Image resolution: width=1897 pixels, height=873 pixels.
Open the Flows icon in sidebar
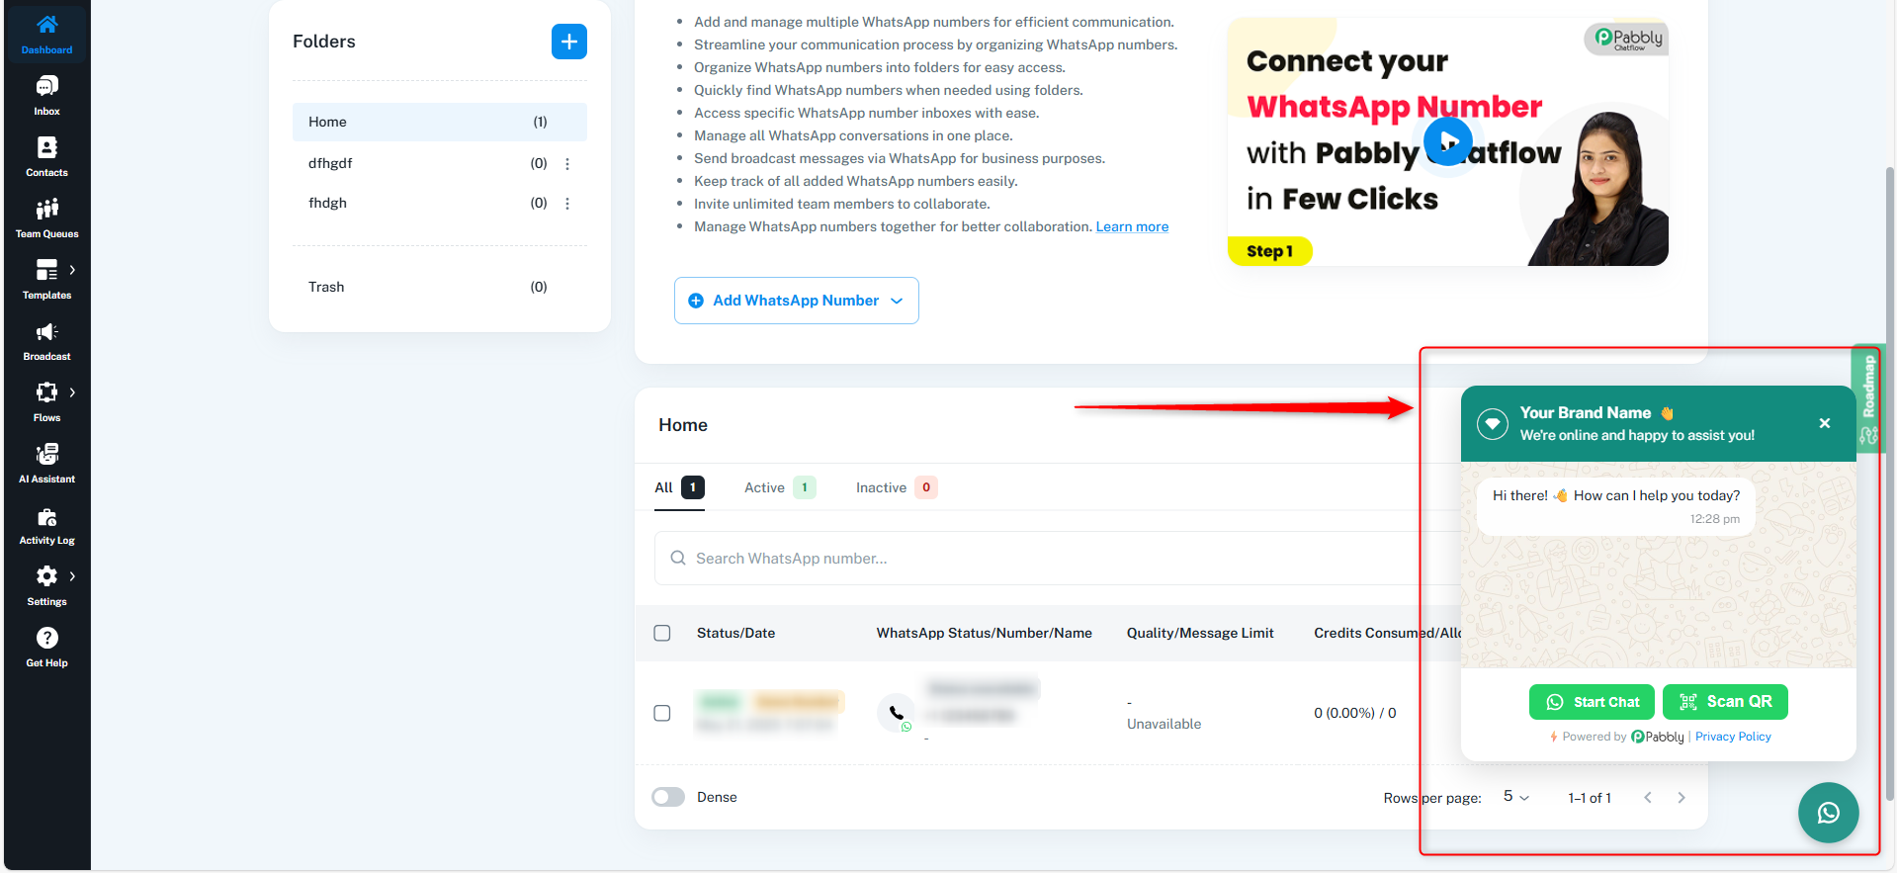pyautogui.click(x=46, y=393)
